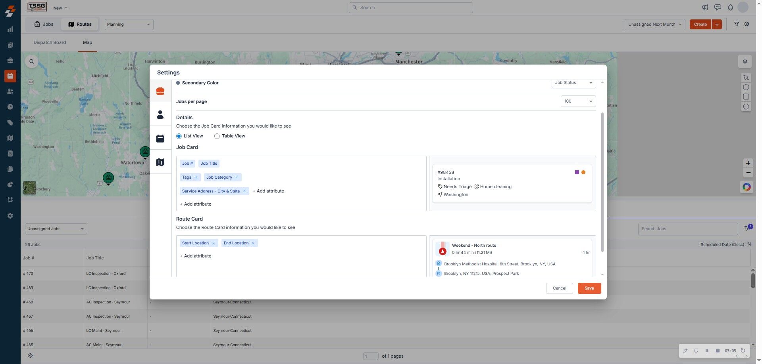Switch to the Dispatch Board tab
Image resolution: width=762 pixels, height=364 pixels.
[50, 42]
